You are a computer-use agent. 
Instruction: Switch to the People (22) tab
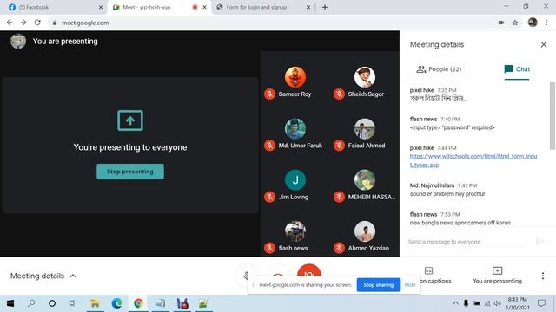(439, 69)
